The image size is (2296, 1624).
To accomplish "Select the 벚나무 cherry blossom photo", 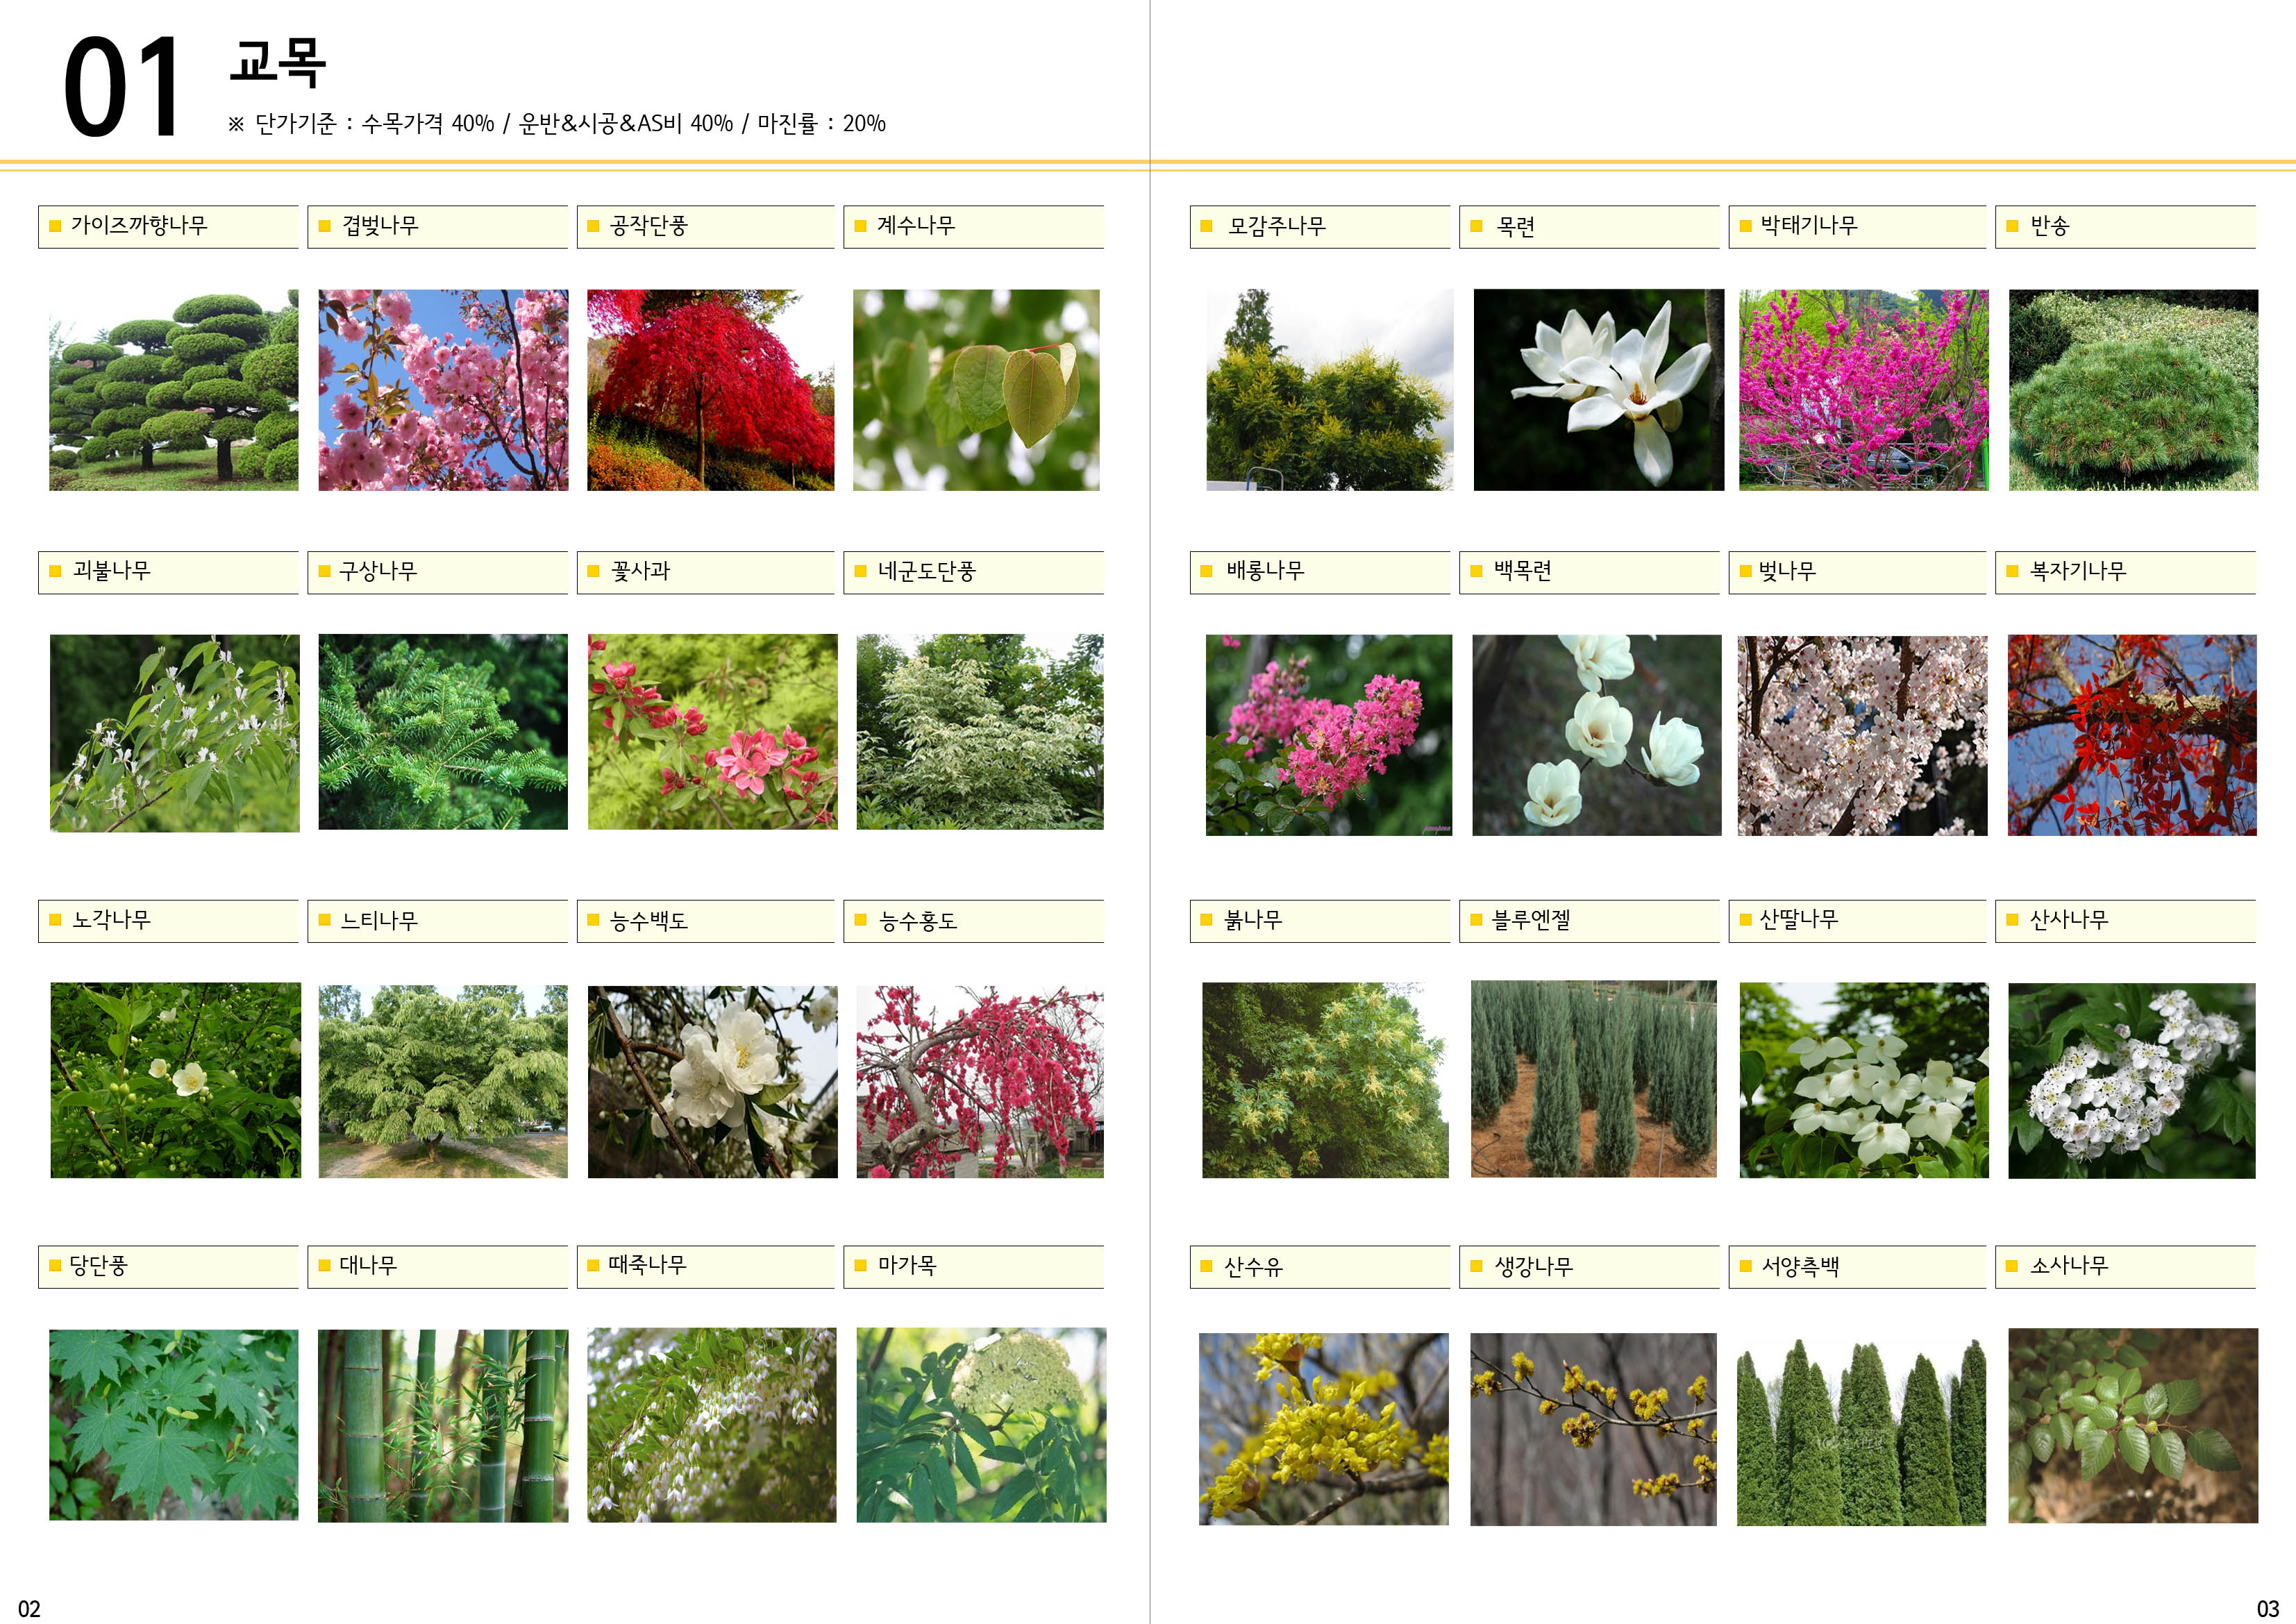I will coord(1863,735).
